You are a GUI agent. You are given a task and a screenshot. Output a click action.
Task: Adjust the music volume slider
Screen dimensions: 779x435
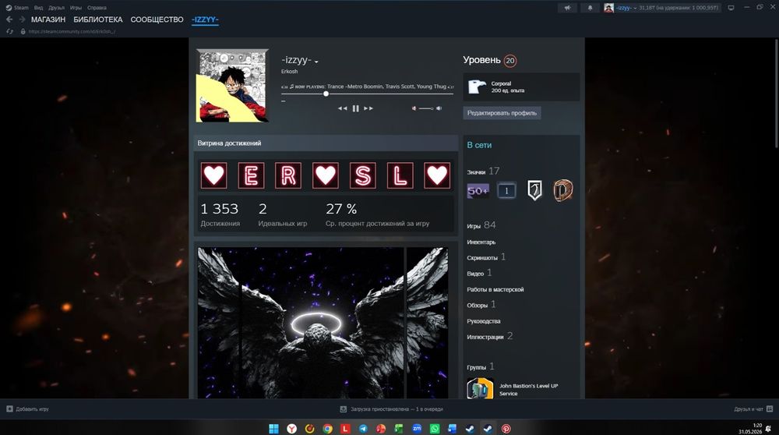[x=426, y=108]
